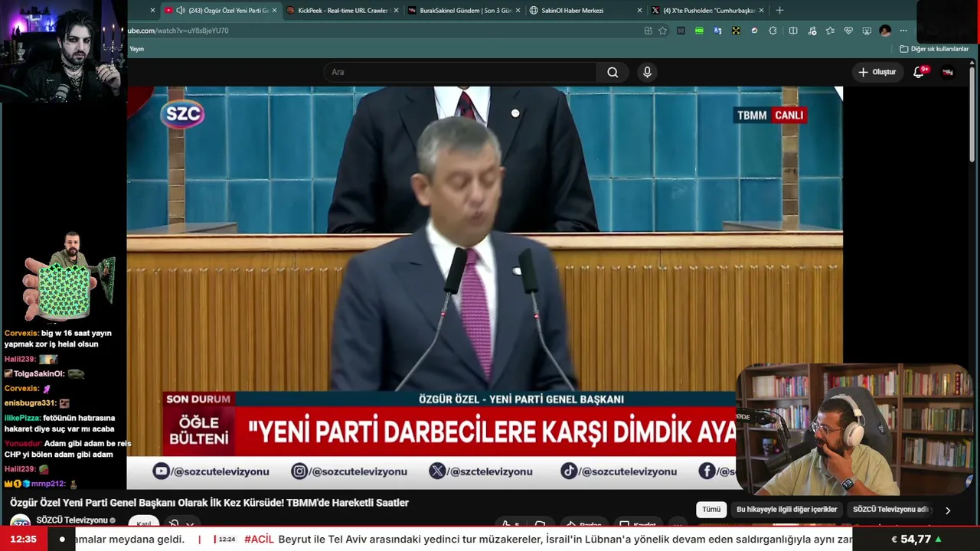Image resolution: width=980 pixels, height=551 pixels.
Task: Close the KickPeek tab
Action: tap(396, 11)
